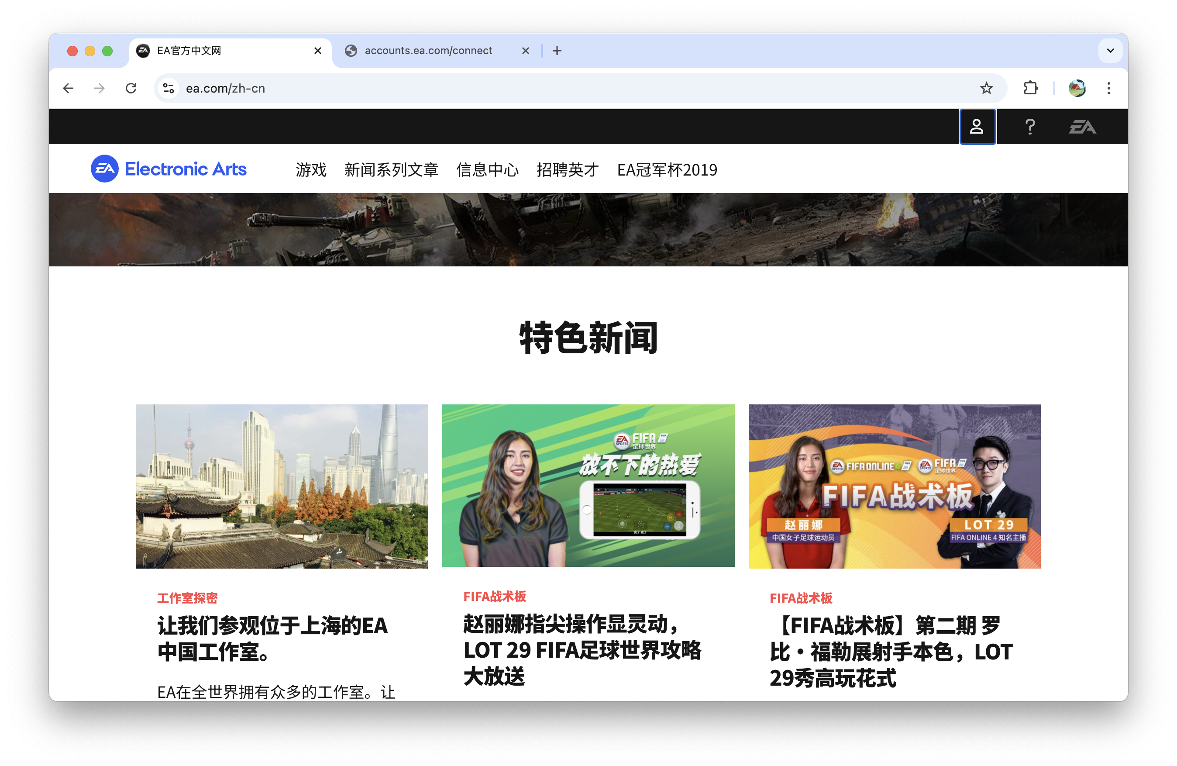1177x766 pixels.
Task: Close the accounts.ea.com/connect tab
Action: click(x=526, y=51)
